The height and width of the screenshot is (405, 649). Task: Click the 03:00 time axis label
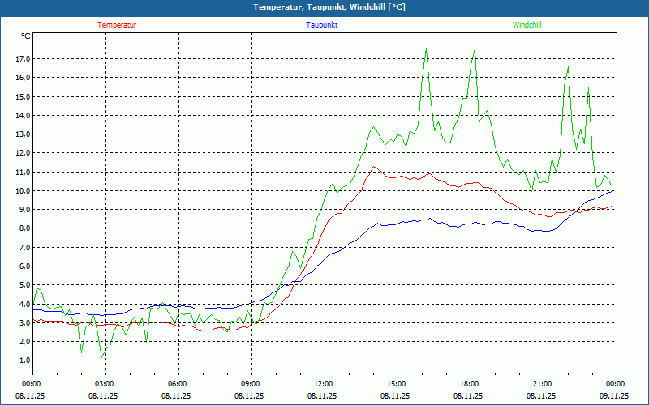(105, 384)
